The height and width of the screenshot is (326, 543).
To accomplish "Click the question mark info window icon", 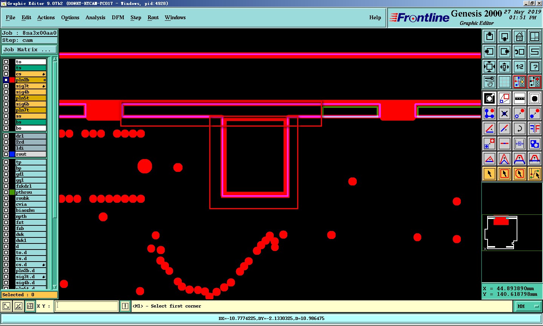I will pos(534,67).
